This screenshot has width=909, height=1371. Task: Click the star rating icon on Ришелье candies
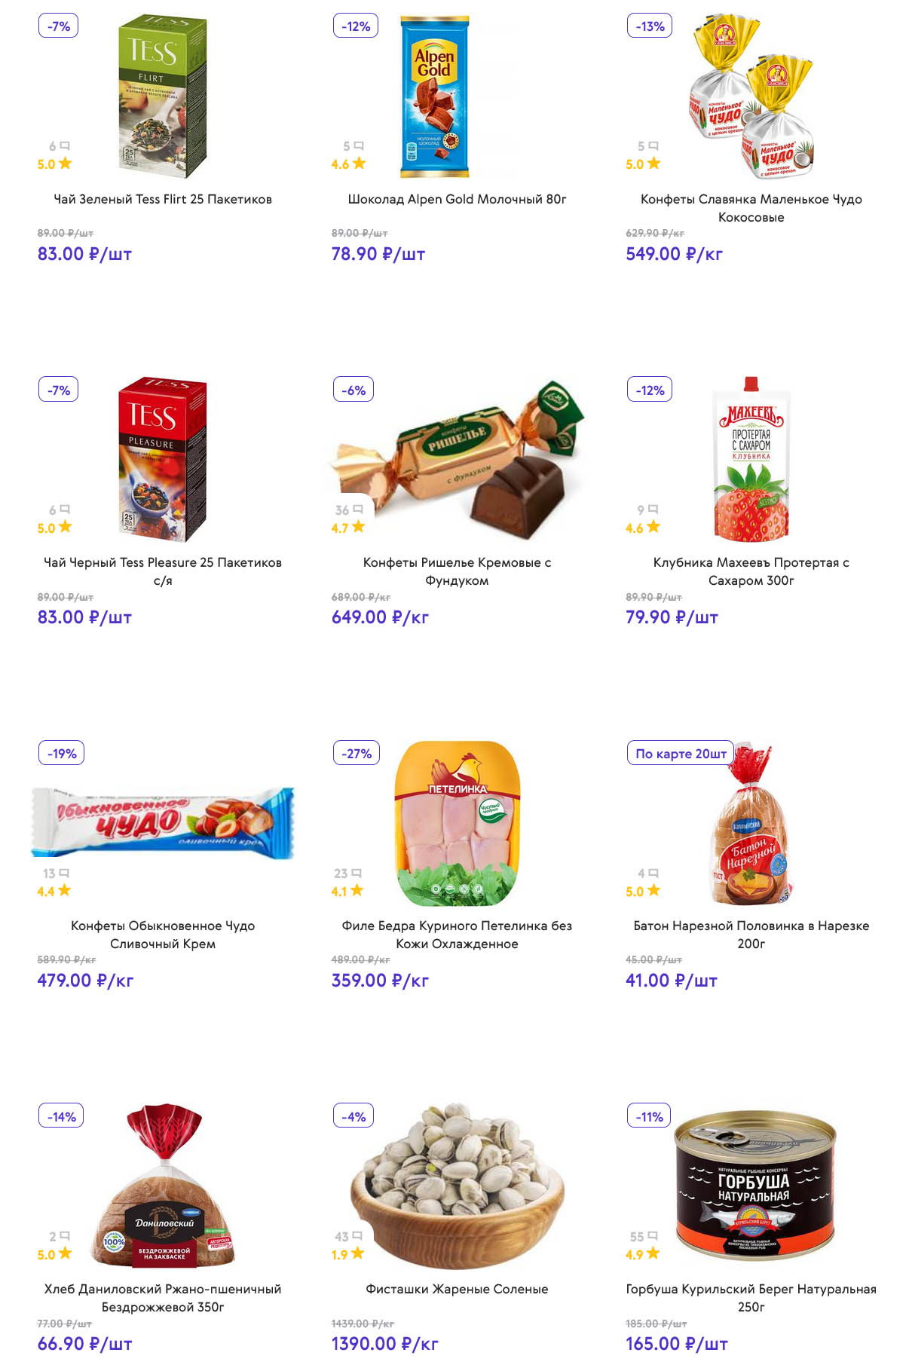coord(358,527)
